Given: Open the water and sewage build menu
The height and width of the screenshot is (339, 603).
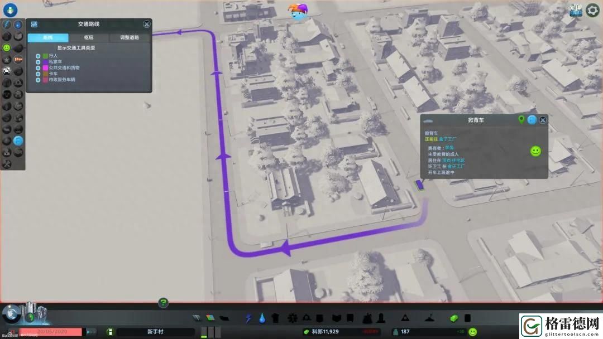Looking at the screenshot, I should tap(262, 318).
